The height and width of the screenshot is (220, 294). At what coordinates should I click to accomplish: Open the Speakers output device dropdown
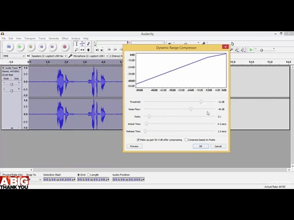(x=49, y=56)
